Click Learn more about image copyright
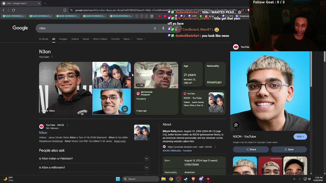 [272, 142]
